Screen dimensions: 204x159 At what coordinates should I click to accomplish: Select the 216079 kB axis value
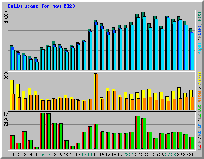6,119
